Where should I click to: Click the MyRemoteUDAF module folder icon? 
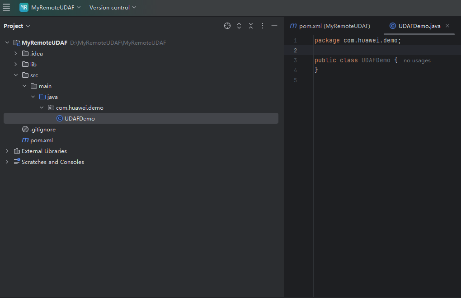click(x=17, y=43)
